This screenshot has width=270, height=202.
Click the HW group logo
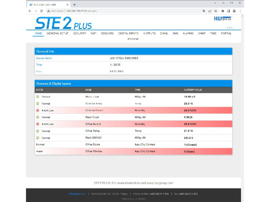click(x=223, y=19)
